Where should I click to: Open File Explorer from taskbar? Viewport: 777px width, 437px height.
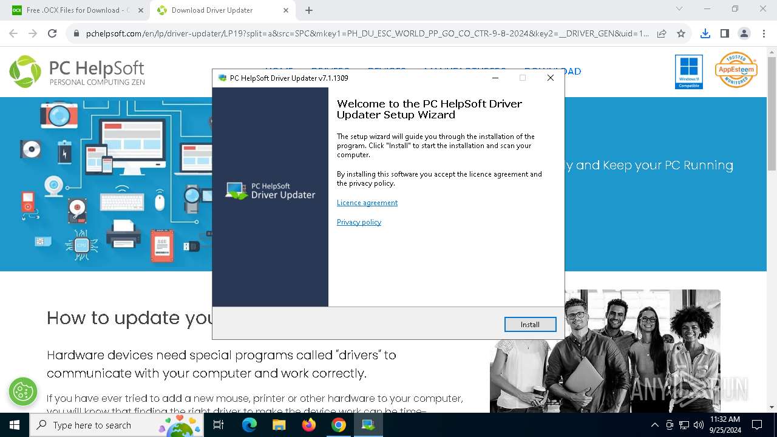tap(279, 425)
